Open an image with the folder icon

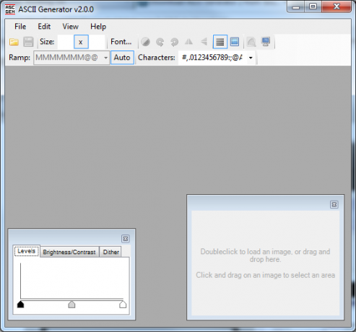tap(14, 42)
